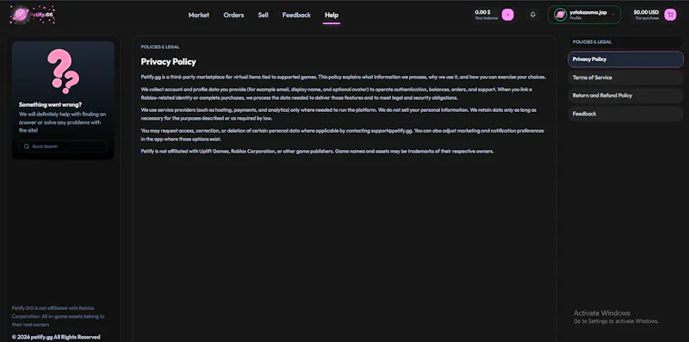Click the support@petify.gg contact paragraph

pyautogui.click(x=342, y=135)
